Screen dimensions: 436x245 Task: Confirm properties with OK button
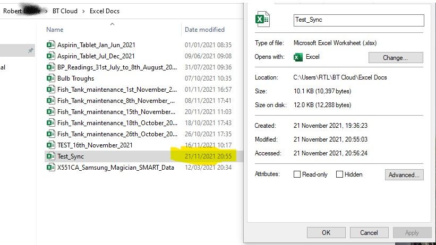pos(326,232)
